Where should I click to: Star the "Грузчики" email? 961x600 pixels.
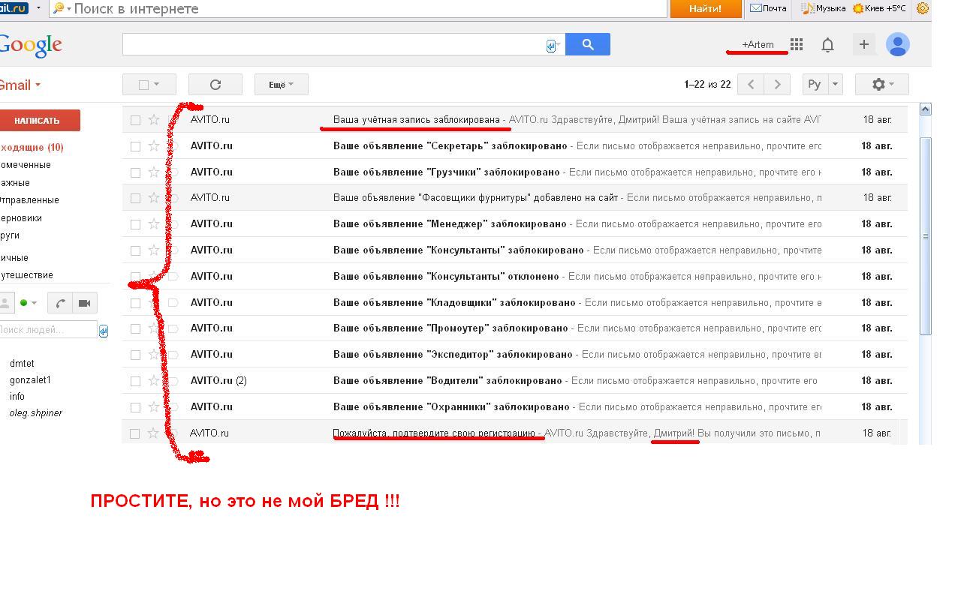pos(154,172)
